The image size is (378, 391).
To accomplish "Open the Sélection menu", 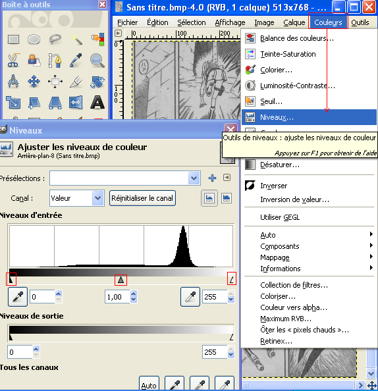I will [192, 22].
